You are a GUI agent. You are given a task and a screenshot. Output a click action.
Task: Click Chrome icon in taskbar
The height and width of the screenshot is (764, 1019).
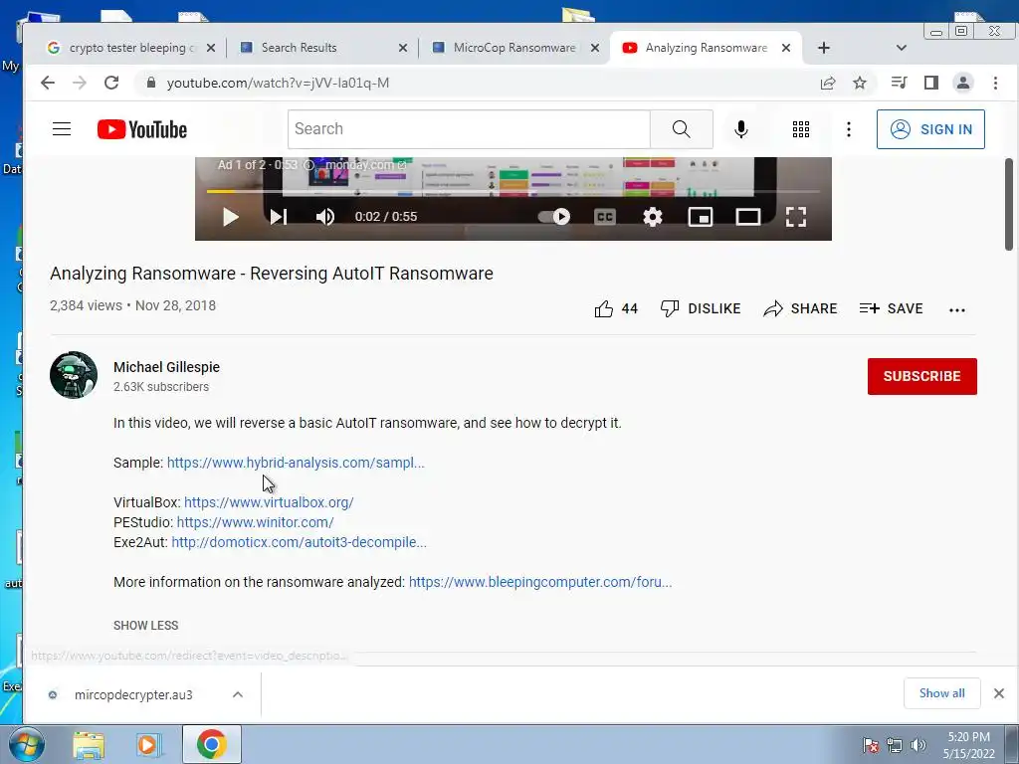tap(211, 744)
